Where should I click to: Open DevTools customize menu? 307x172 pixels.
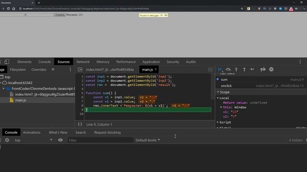(x=300, y=62)
